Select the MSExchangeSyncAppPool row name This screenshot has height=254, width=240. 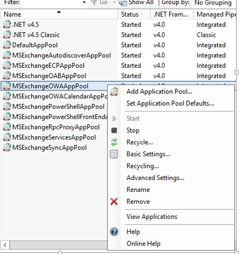click(x=49, y=148)
